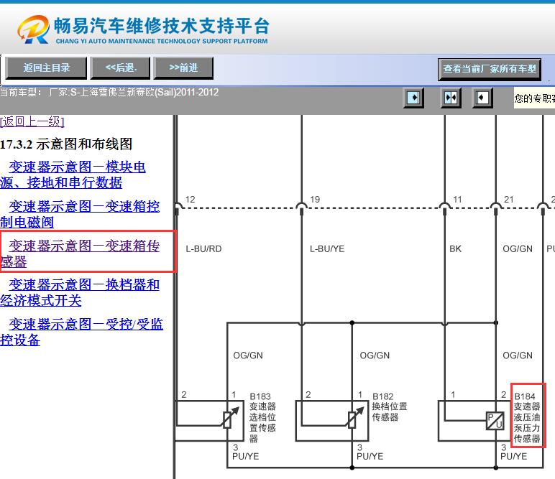The height and width of the screenshot is (479, 555).
Task: Click the collapse-left panel arrow icon
Action: [482, 98]
